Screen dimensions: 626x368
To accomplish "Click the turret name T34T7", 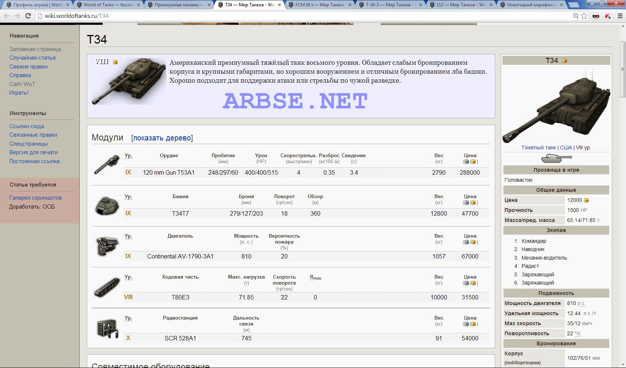I will (180, 214).
